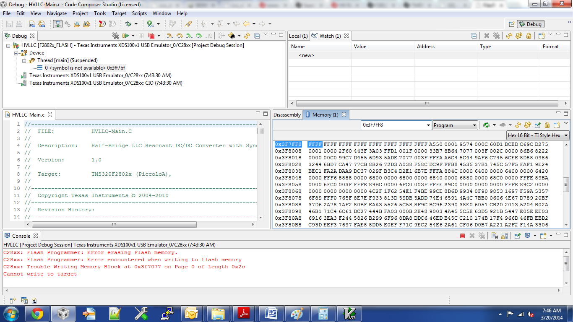
Task: Click the chip Reset CPU icon in Debug view
Action: click(x=231, y=36)
